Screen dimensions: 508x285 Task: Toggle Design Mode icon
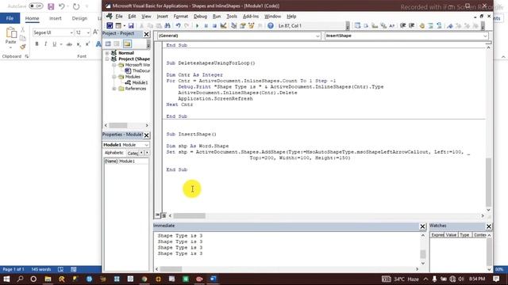click(223, 25)
